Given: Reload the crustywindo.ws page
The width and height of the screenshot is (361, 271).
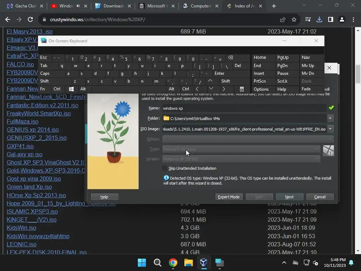Looking at the screenshot, I should 30,20.
